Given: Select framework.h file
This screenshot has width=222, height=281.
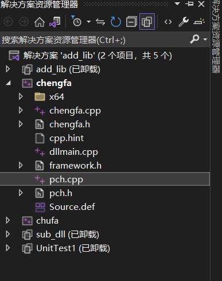Looking at the screenshot, I should [75, 166].
